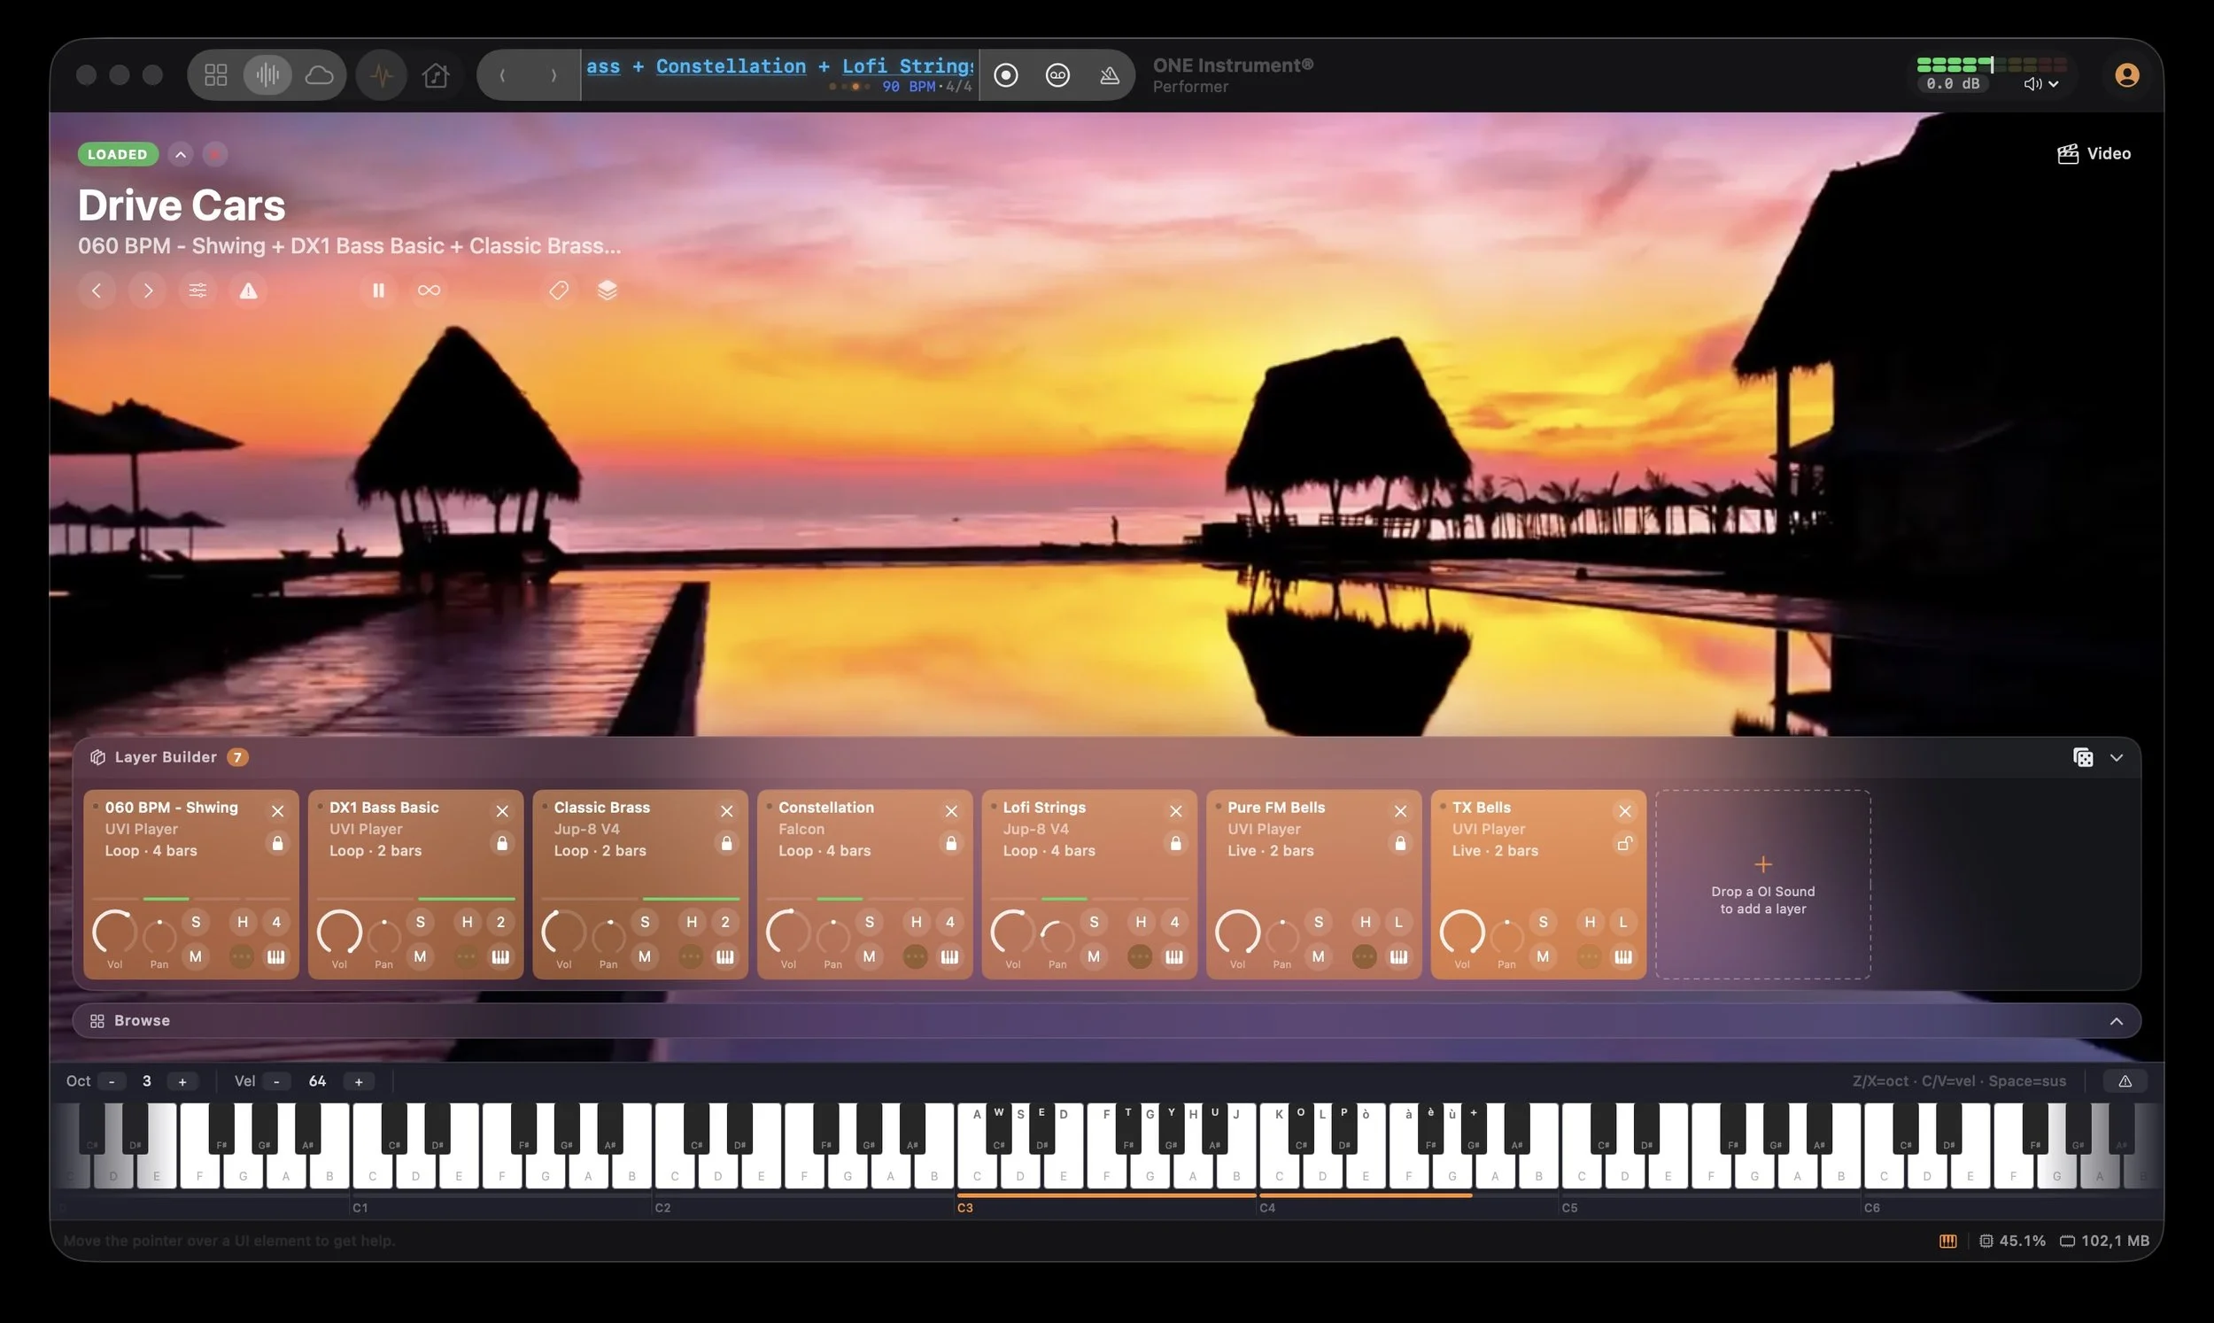
Task: Open the sliders settings icon under Drive Cars
Action: click(197, 290)
